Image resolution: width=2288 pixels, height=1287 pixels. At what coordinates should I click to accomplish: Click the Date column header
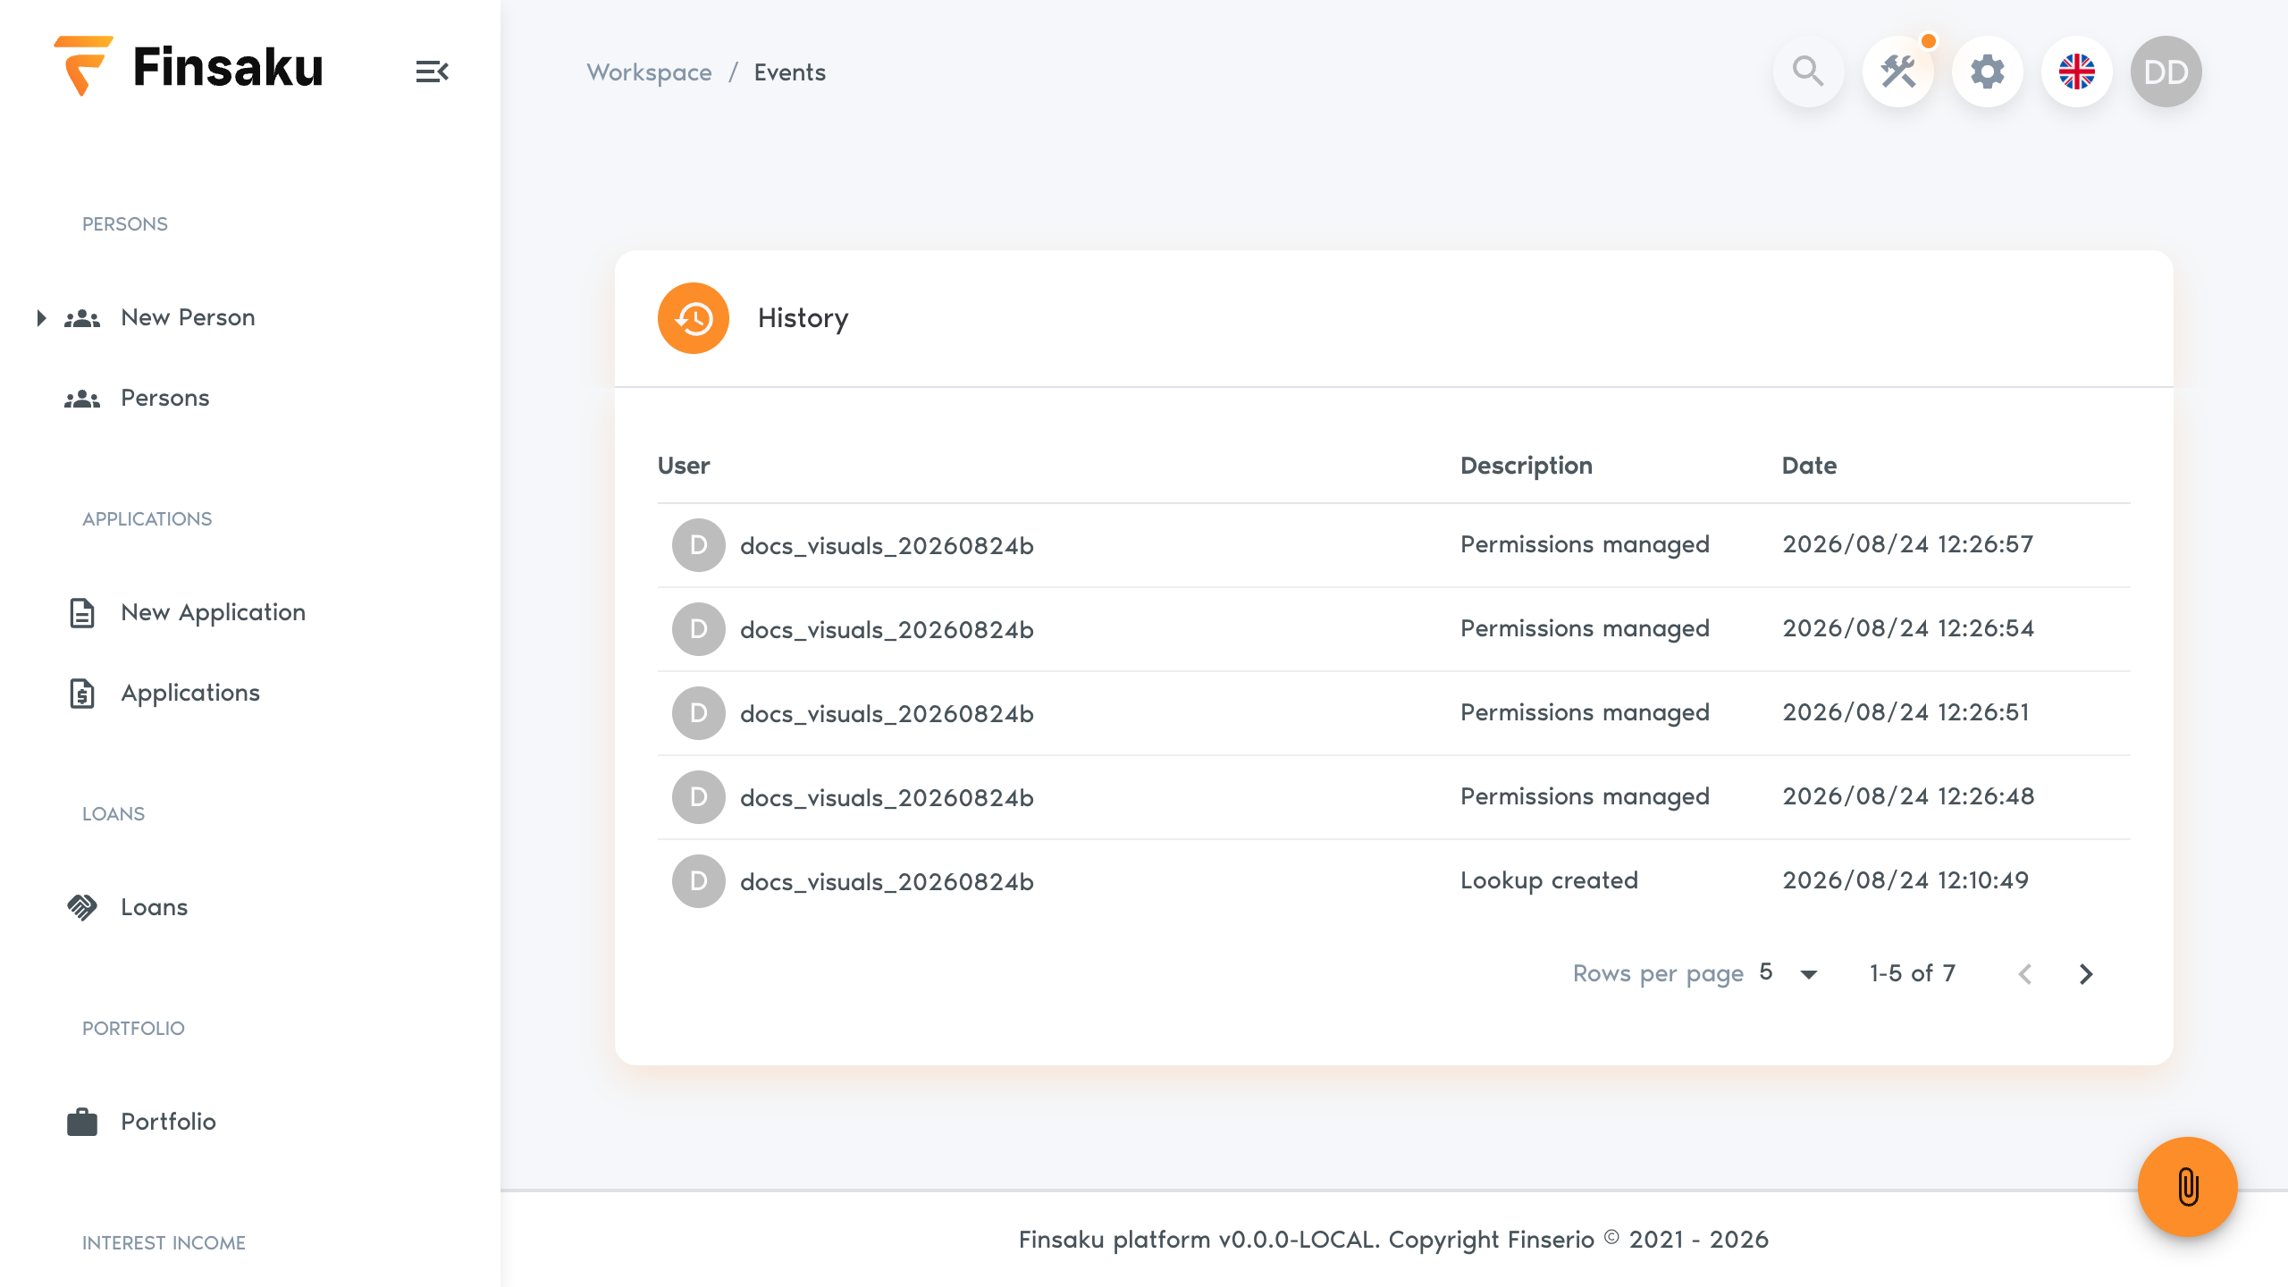1809,466
